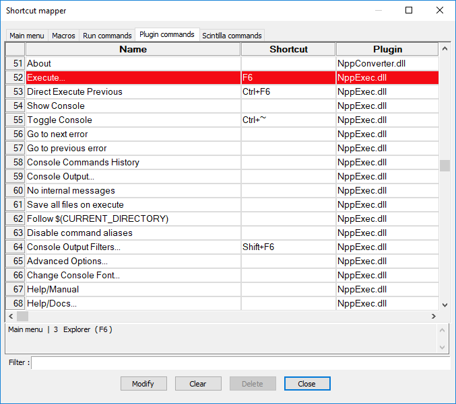
Task: Click the vertical scrollbar thumb
Action: click(x=445, y=166)
